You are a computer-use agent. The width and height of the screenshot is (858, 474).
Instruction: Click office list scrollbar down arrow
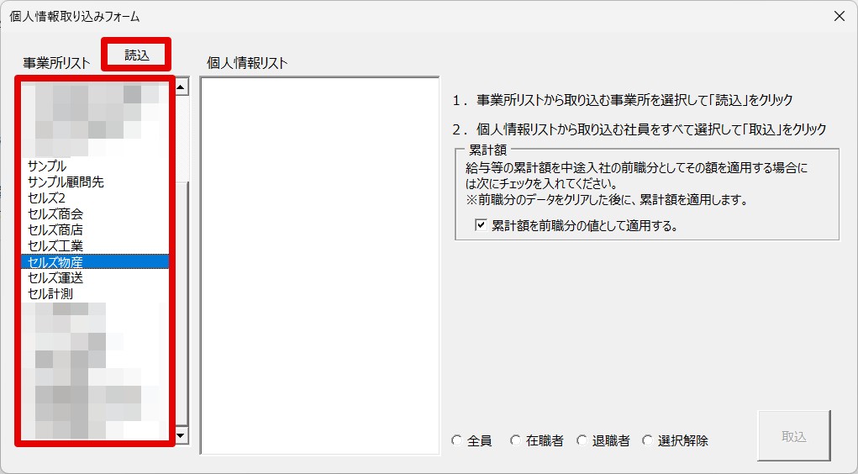[x=182, y=436]
